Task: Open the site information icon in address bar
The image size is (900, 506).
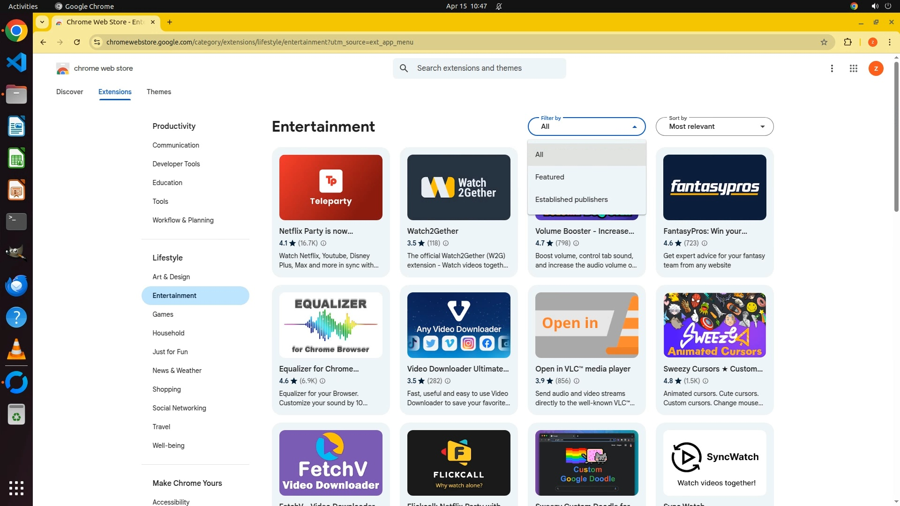Action: [97, 42]
